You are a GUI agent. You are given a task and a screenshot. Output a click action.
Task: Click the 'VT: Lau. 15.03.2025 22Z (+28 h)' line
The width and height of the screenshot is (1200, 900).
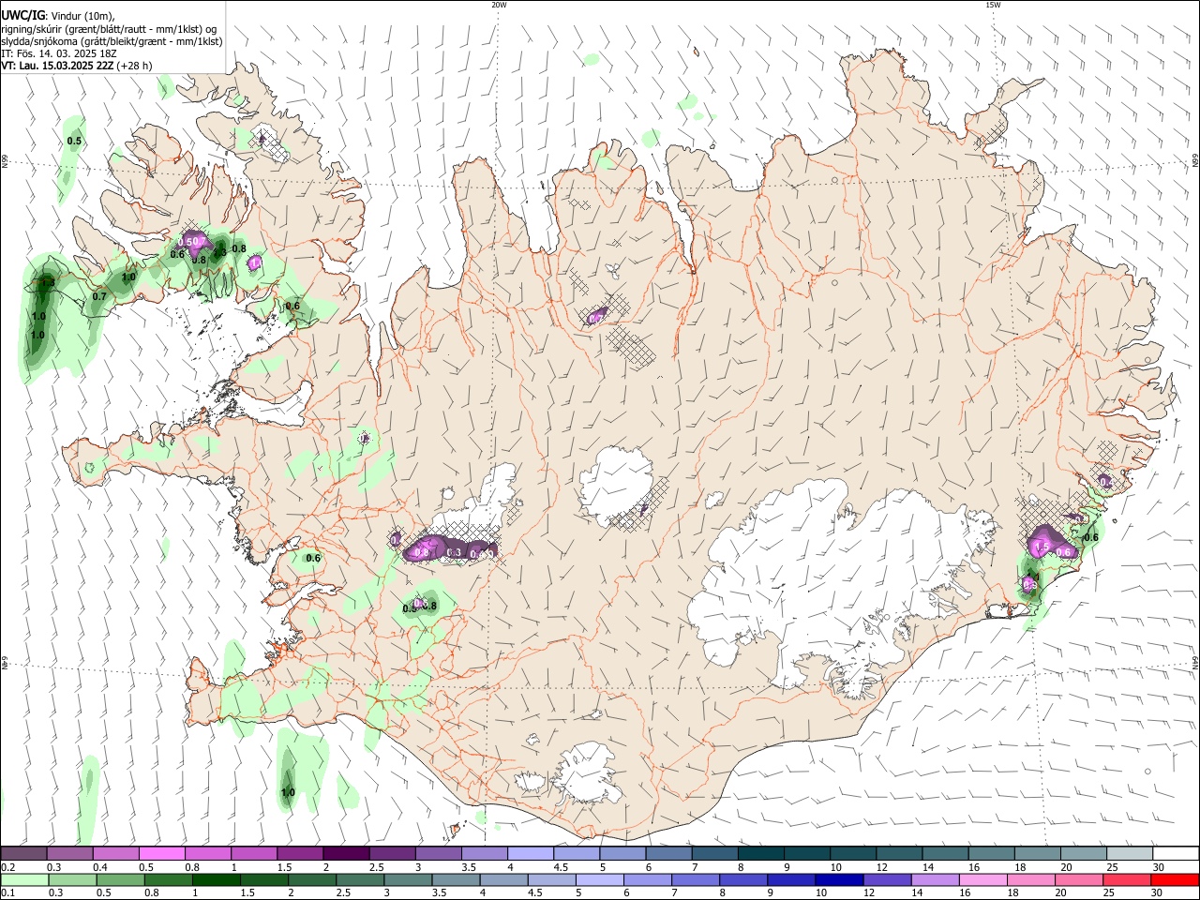76,66
